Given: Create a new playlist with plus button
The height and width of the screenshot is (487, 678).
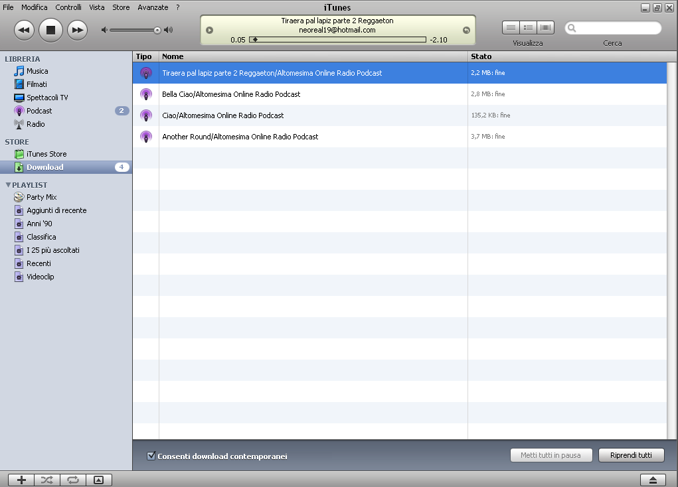Looking at the screenshot, I should (x=21, y=480).
